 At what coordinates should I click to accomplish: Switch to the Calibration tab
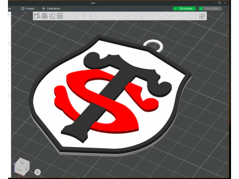click(x=51, y=8)
